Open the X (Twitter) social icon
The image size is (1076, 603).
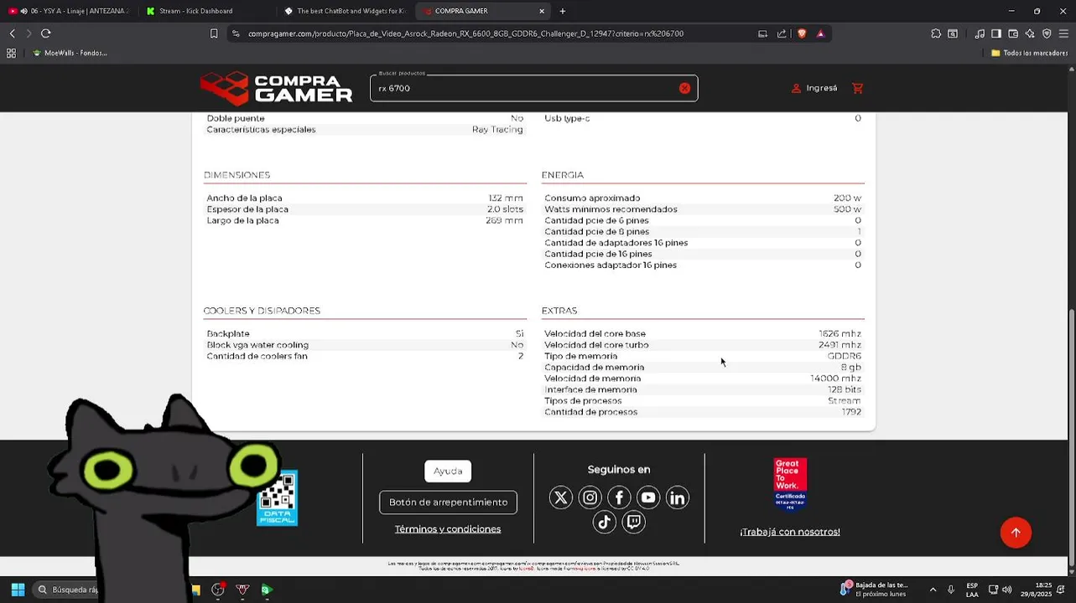560,498
